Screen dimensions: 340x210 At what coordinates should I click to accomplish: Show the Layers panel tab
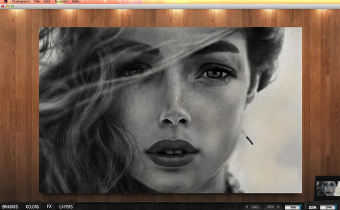pyautogui.click(x=66, y=207)
